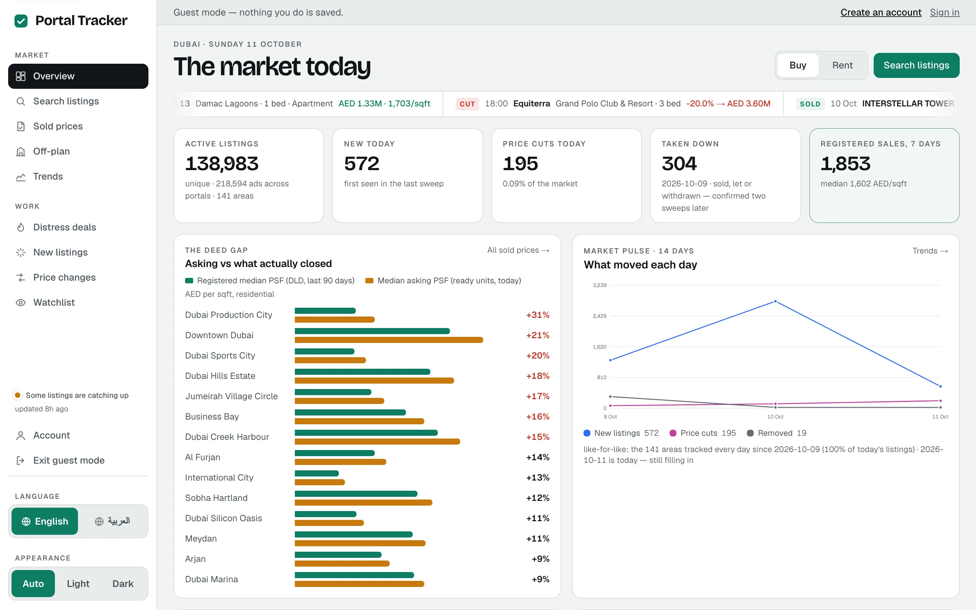Click the Sign in link
The image size is (976, 610).
[x=944, y=13]
